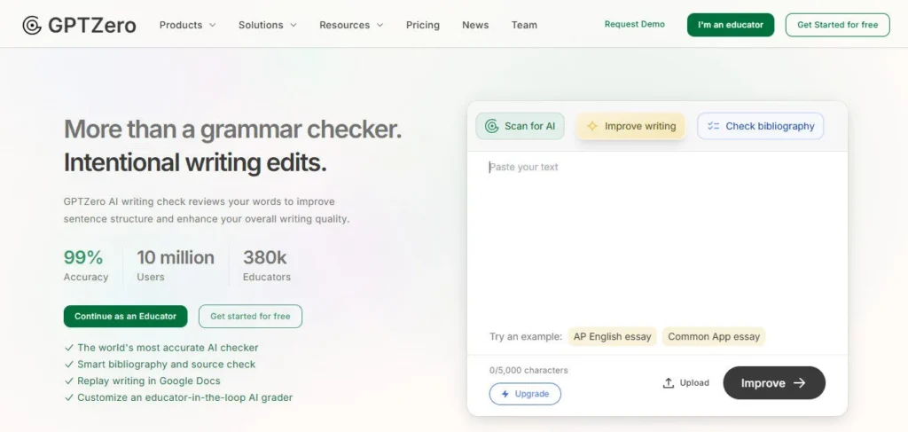
Task: Switch to the Check bibliography tab
Action: (x=760, y=126)
